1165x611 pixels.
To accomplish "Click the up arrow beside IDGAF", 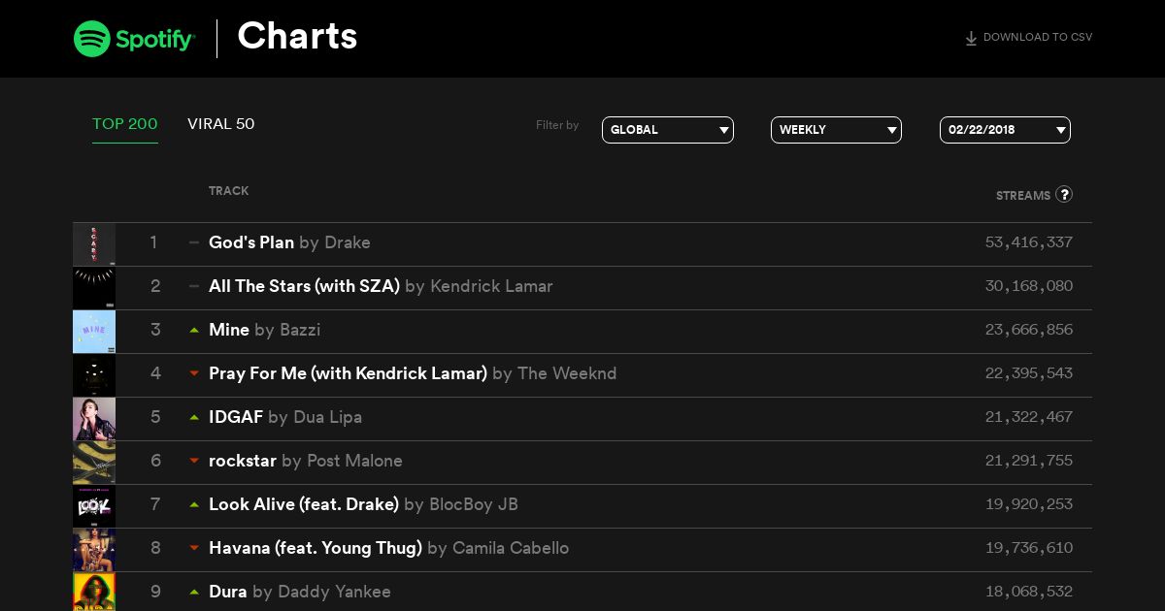I will click(194, 417).
